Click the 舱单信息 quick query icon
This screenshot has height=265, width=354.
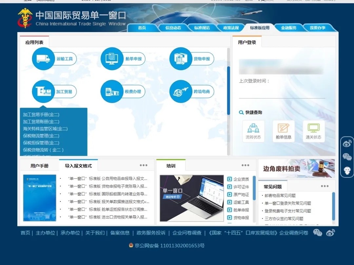[284, 131]
